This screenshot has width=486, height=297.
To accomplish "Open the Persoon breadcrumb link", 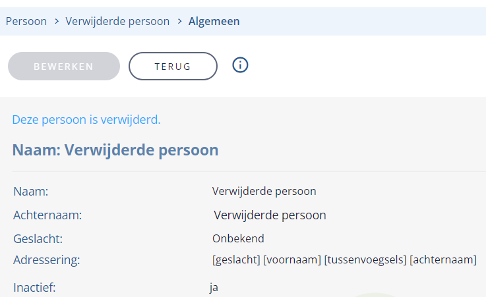I will (26, 21).
